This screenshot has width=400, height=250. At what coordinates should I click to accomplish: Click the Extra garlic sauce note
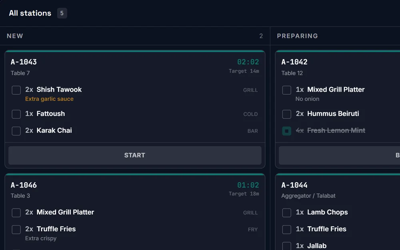click(x=49, y=99)
